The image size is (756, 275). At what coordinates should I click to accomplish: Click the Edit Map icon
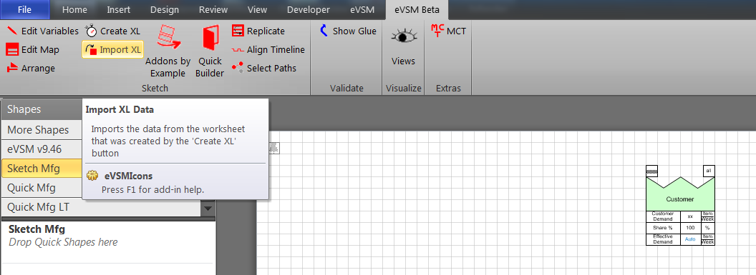click(x=13, y=49)
